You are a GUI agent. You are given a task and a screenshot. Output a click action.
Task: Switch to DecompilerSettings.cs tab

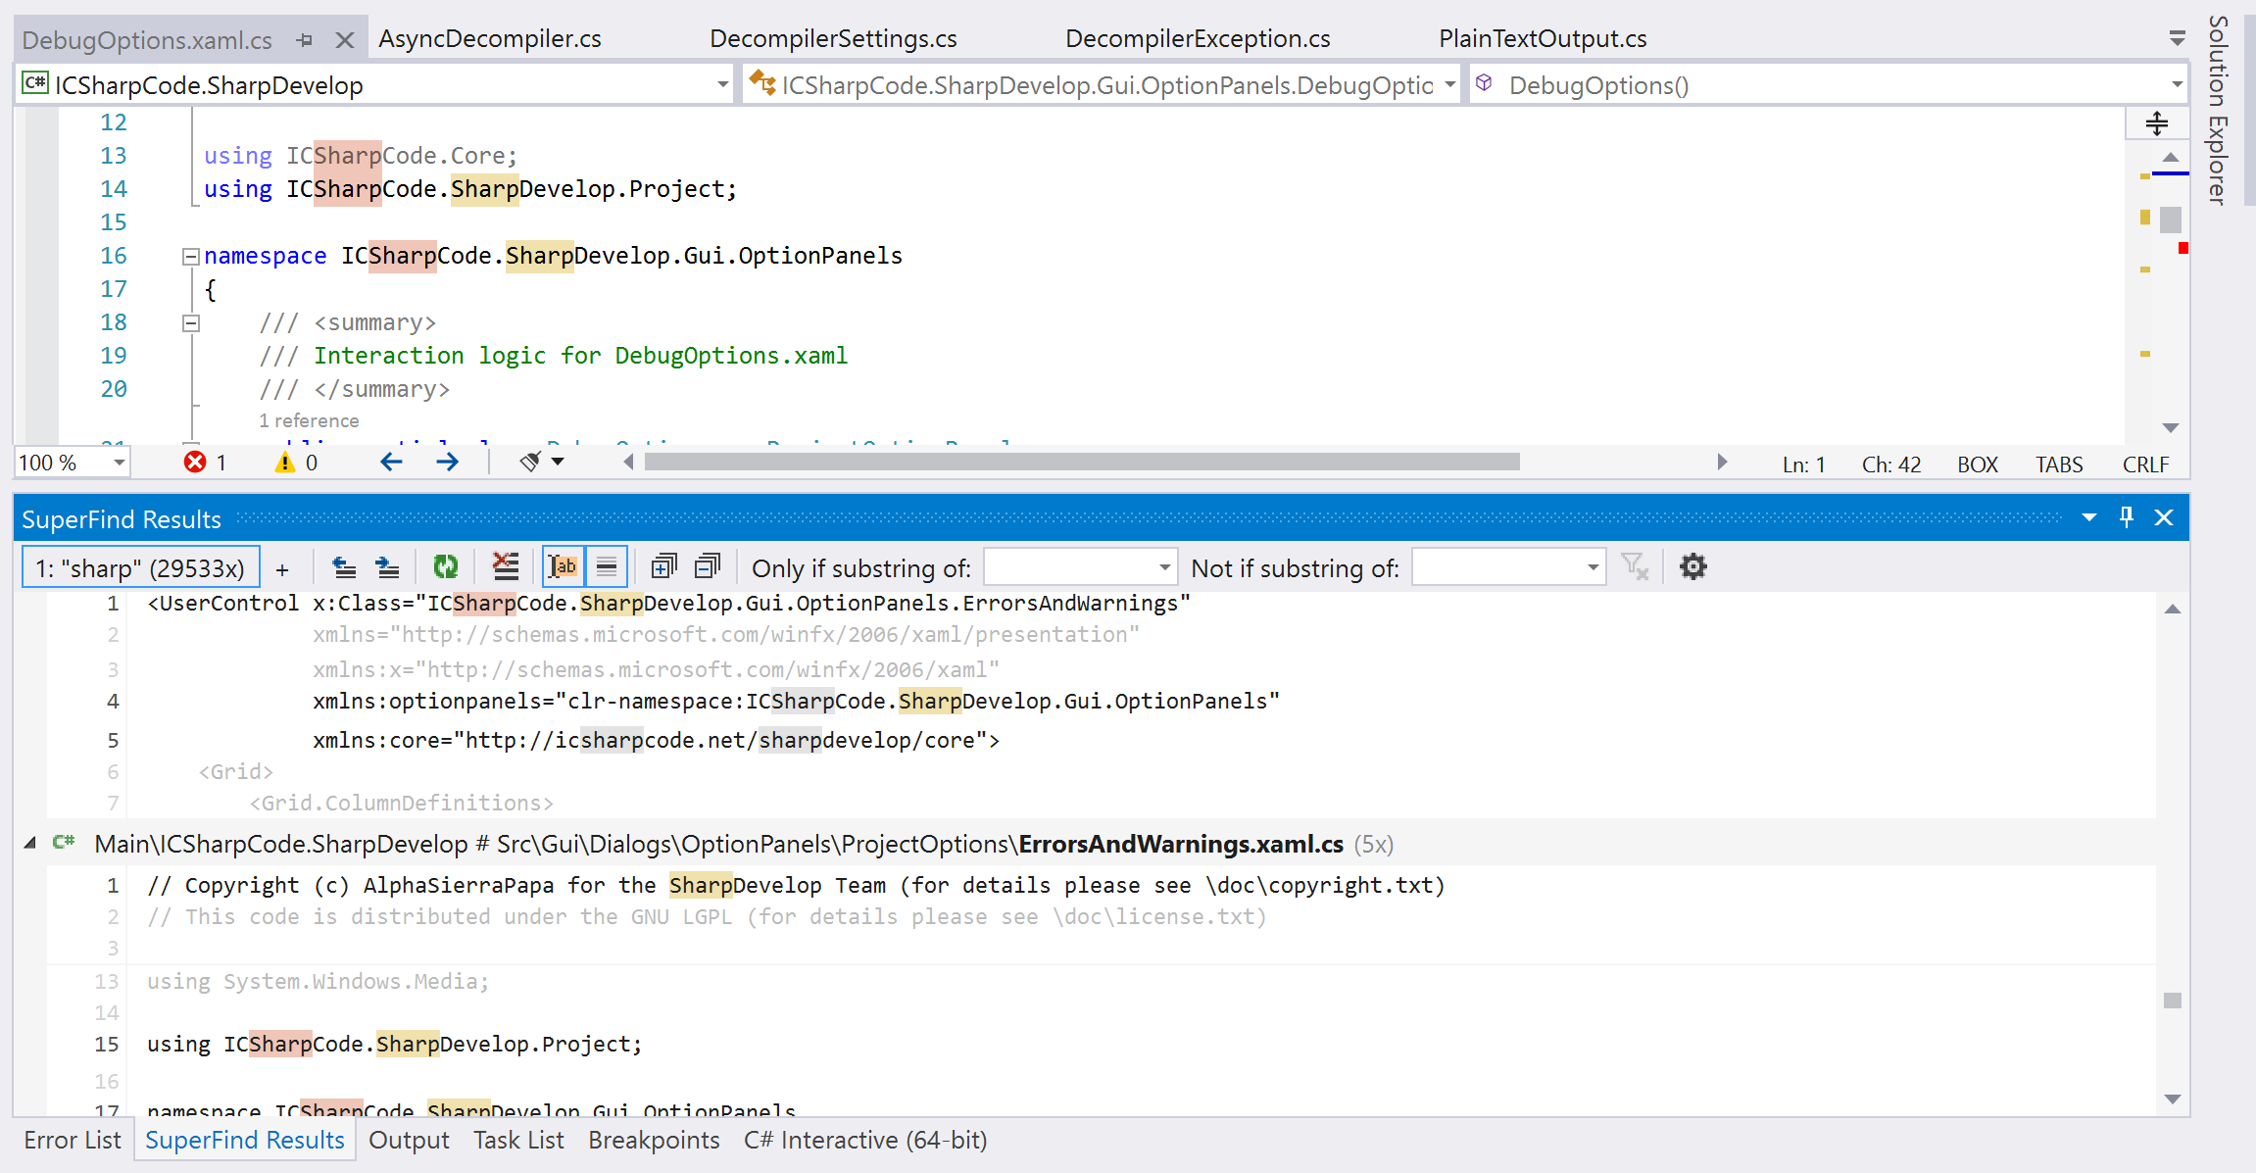(x=833, y=38)
